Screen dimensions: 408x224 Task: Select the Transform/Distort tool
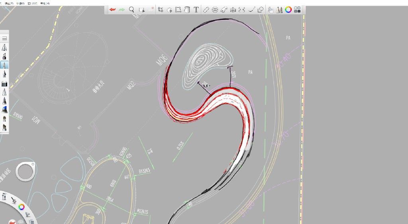click(x=178, y=10)
